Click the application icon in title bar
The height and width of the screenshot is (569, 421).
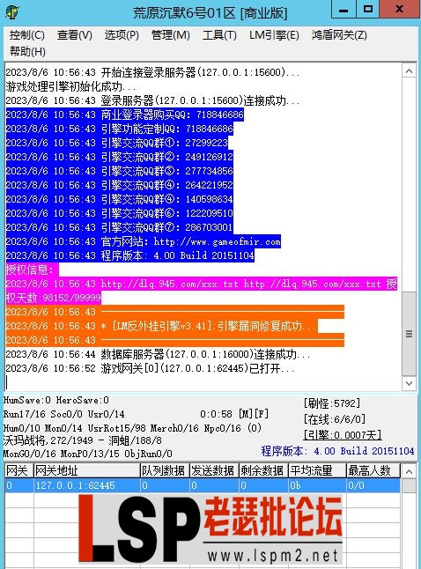click(12, 12)
